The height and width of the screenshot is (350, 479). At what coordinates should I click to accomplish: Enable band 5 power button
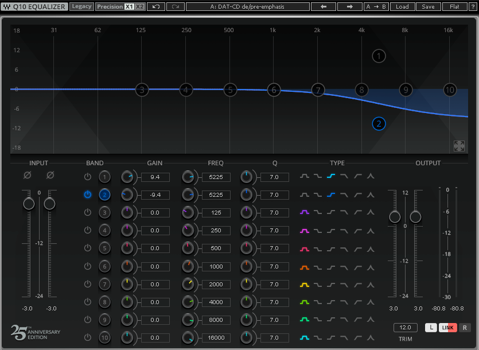tap(88, 248)
